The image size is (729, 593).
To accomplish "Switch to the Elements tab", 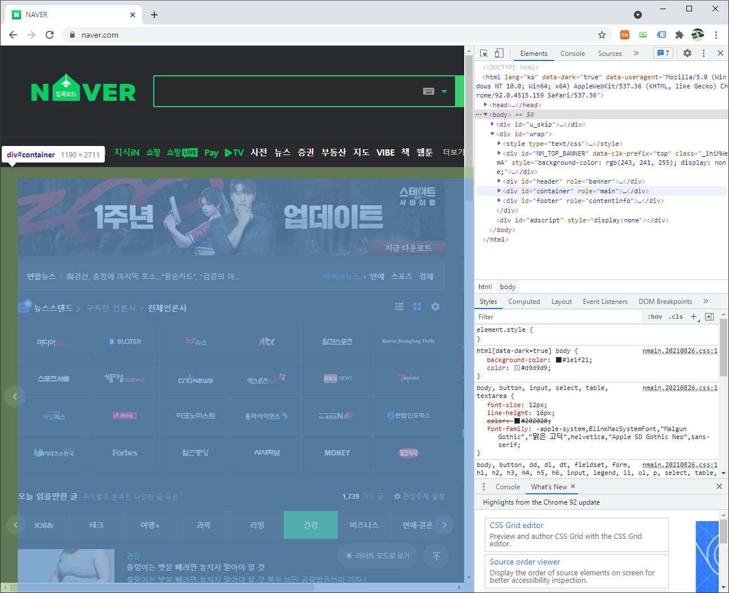I will click(534, 54).
